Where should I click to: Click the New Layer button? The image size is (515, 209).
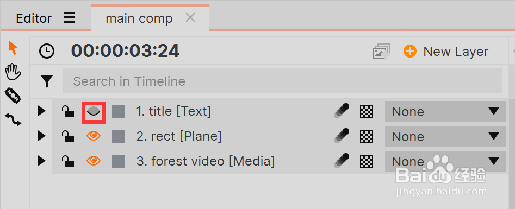[446, 52]
